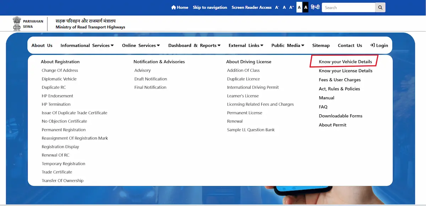Open Login with arrow icon
Viewport: 426px width, 206px height.
point(379,45)
